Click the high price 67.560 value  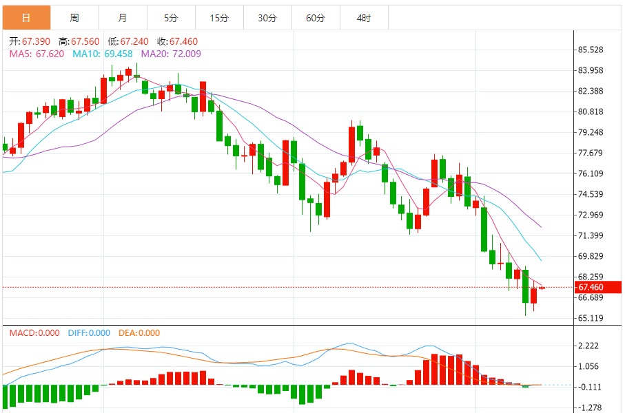85,41
